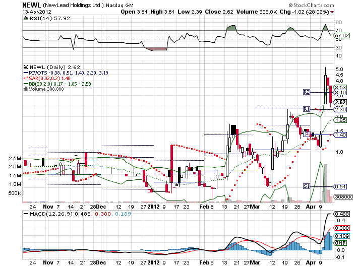Click the Volume 308,000 legend text
The image size is (353, 267).
(46, 89)
